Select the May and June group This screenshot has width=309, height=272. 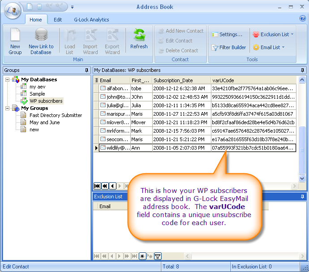[x=44, y=122]
